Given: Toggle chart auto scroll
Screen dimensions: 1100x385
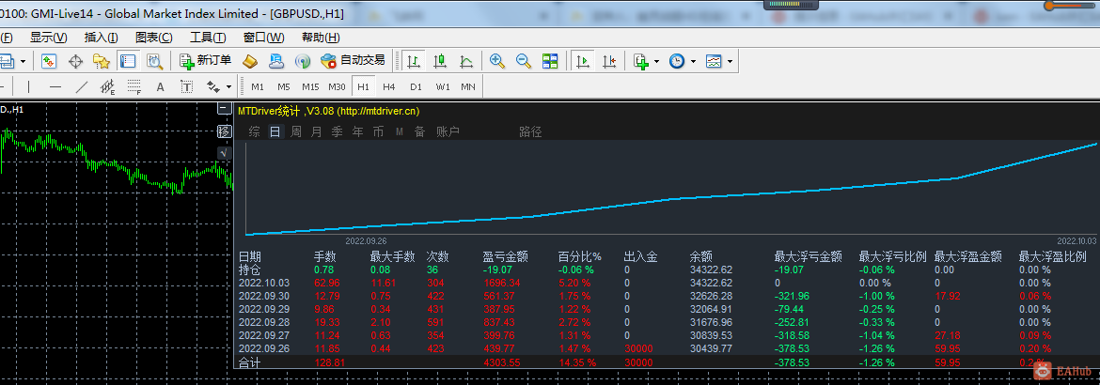Looking at the screenshot, I should point(582,61).
